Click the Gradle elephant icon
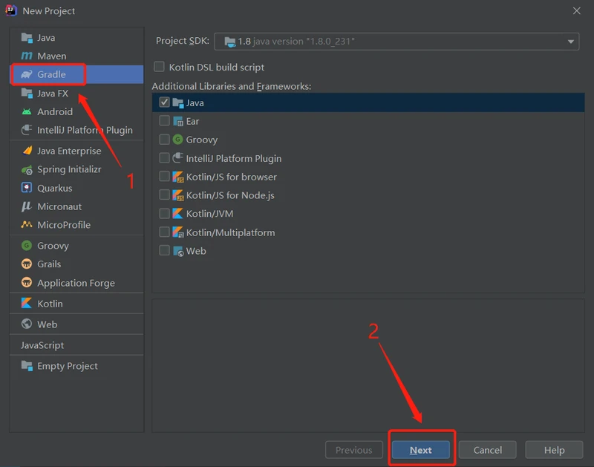 [27, 74]
